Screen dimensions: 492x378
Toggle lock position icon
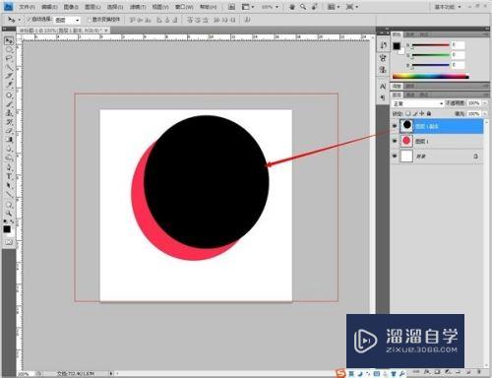click(422, 113)
